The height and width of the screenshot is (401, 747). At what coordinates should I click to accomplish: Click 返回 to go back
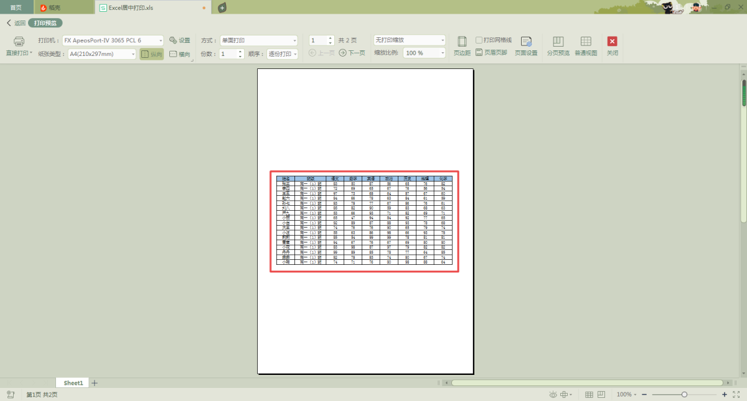tap(16, 23)
